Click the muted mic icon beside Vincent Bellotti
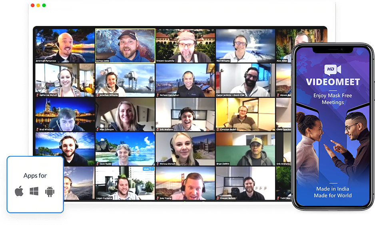The image size is (375, 225). [218, 198]
